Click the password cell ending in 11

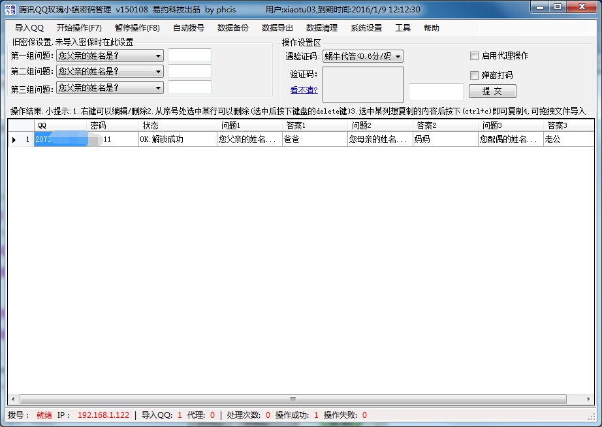coord(113,139)
